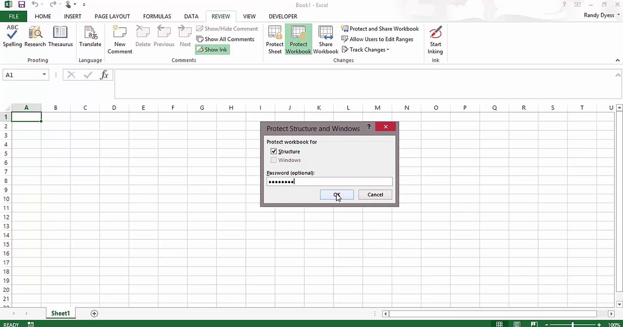
Task: Switch to Page Layout view icon
Action: coord(517,324)
